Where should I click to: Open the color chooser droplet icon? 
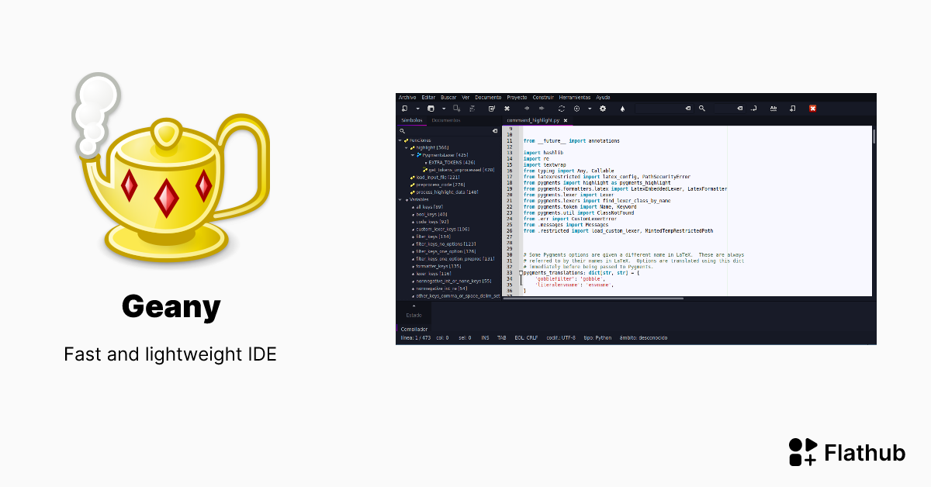[622, 108]
